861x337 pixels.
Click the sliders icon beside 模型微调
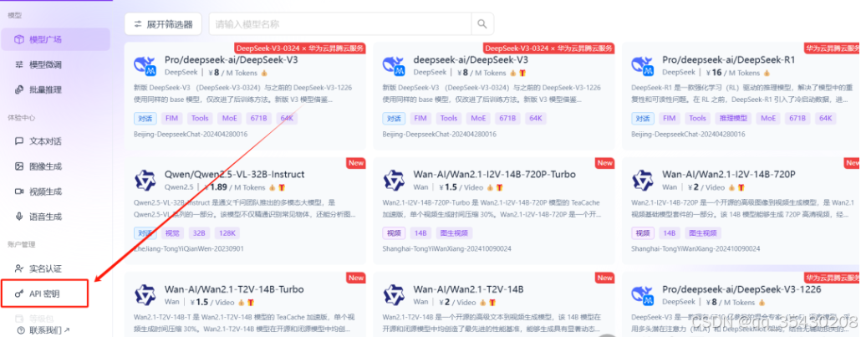pos(19,65)
